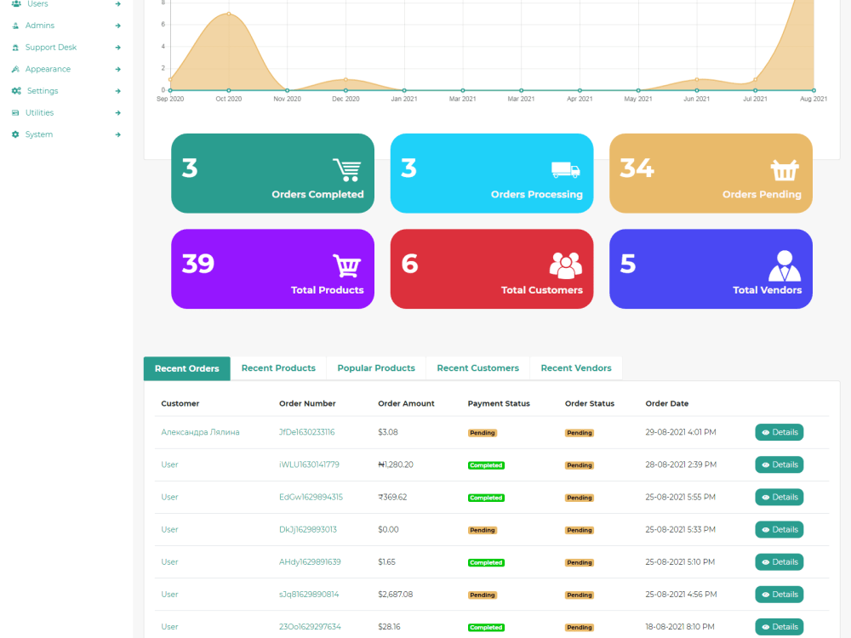Click the group icon on Total Customers card
The height and width of the screenshot is (638, 851).
tap(565, 265)
